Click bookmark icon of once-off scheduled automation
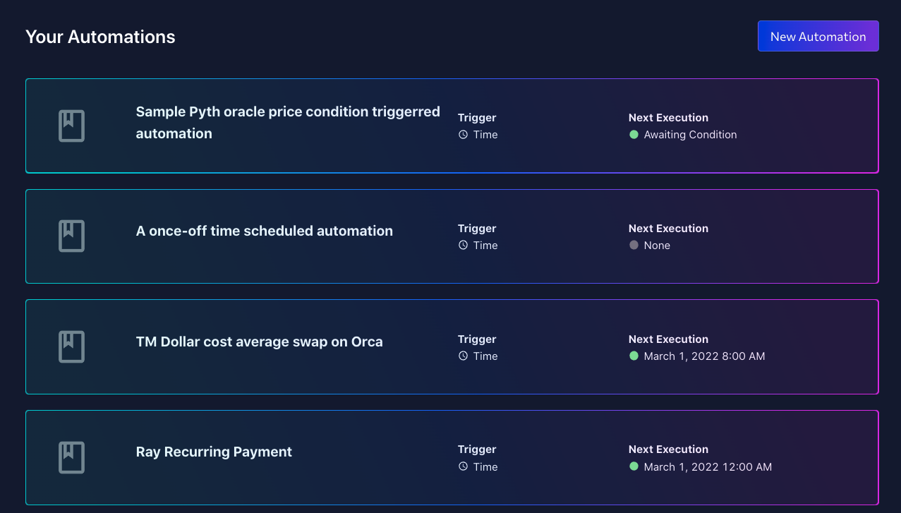Image resolution: width=901 pixels, height=513 pixels. tap(71, 236)
